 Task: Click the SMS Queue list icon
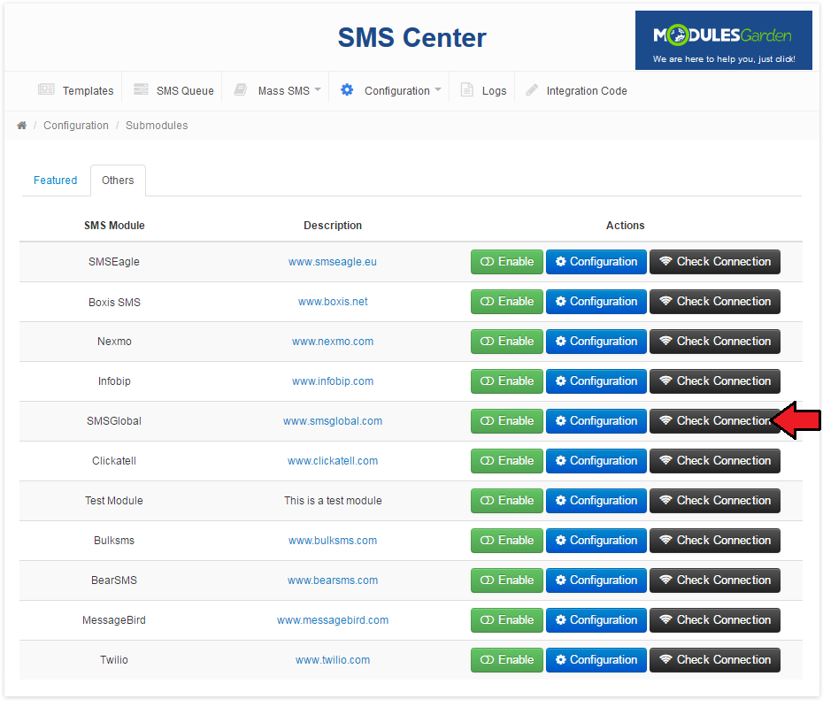(x=141, y=89)
